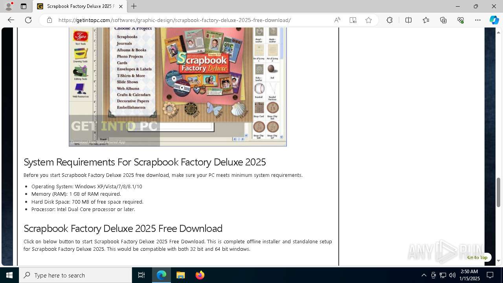Enable Split screen view
Viewport: 503px width, 283px height.
[x=408, y=20]
